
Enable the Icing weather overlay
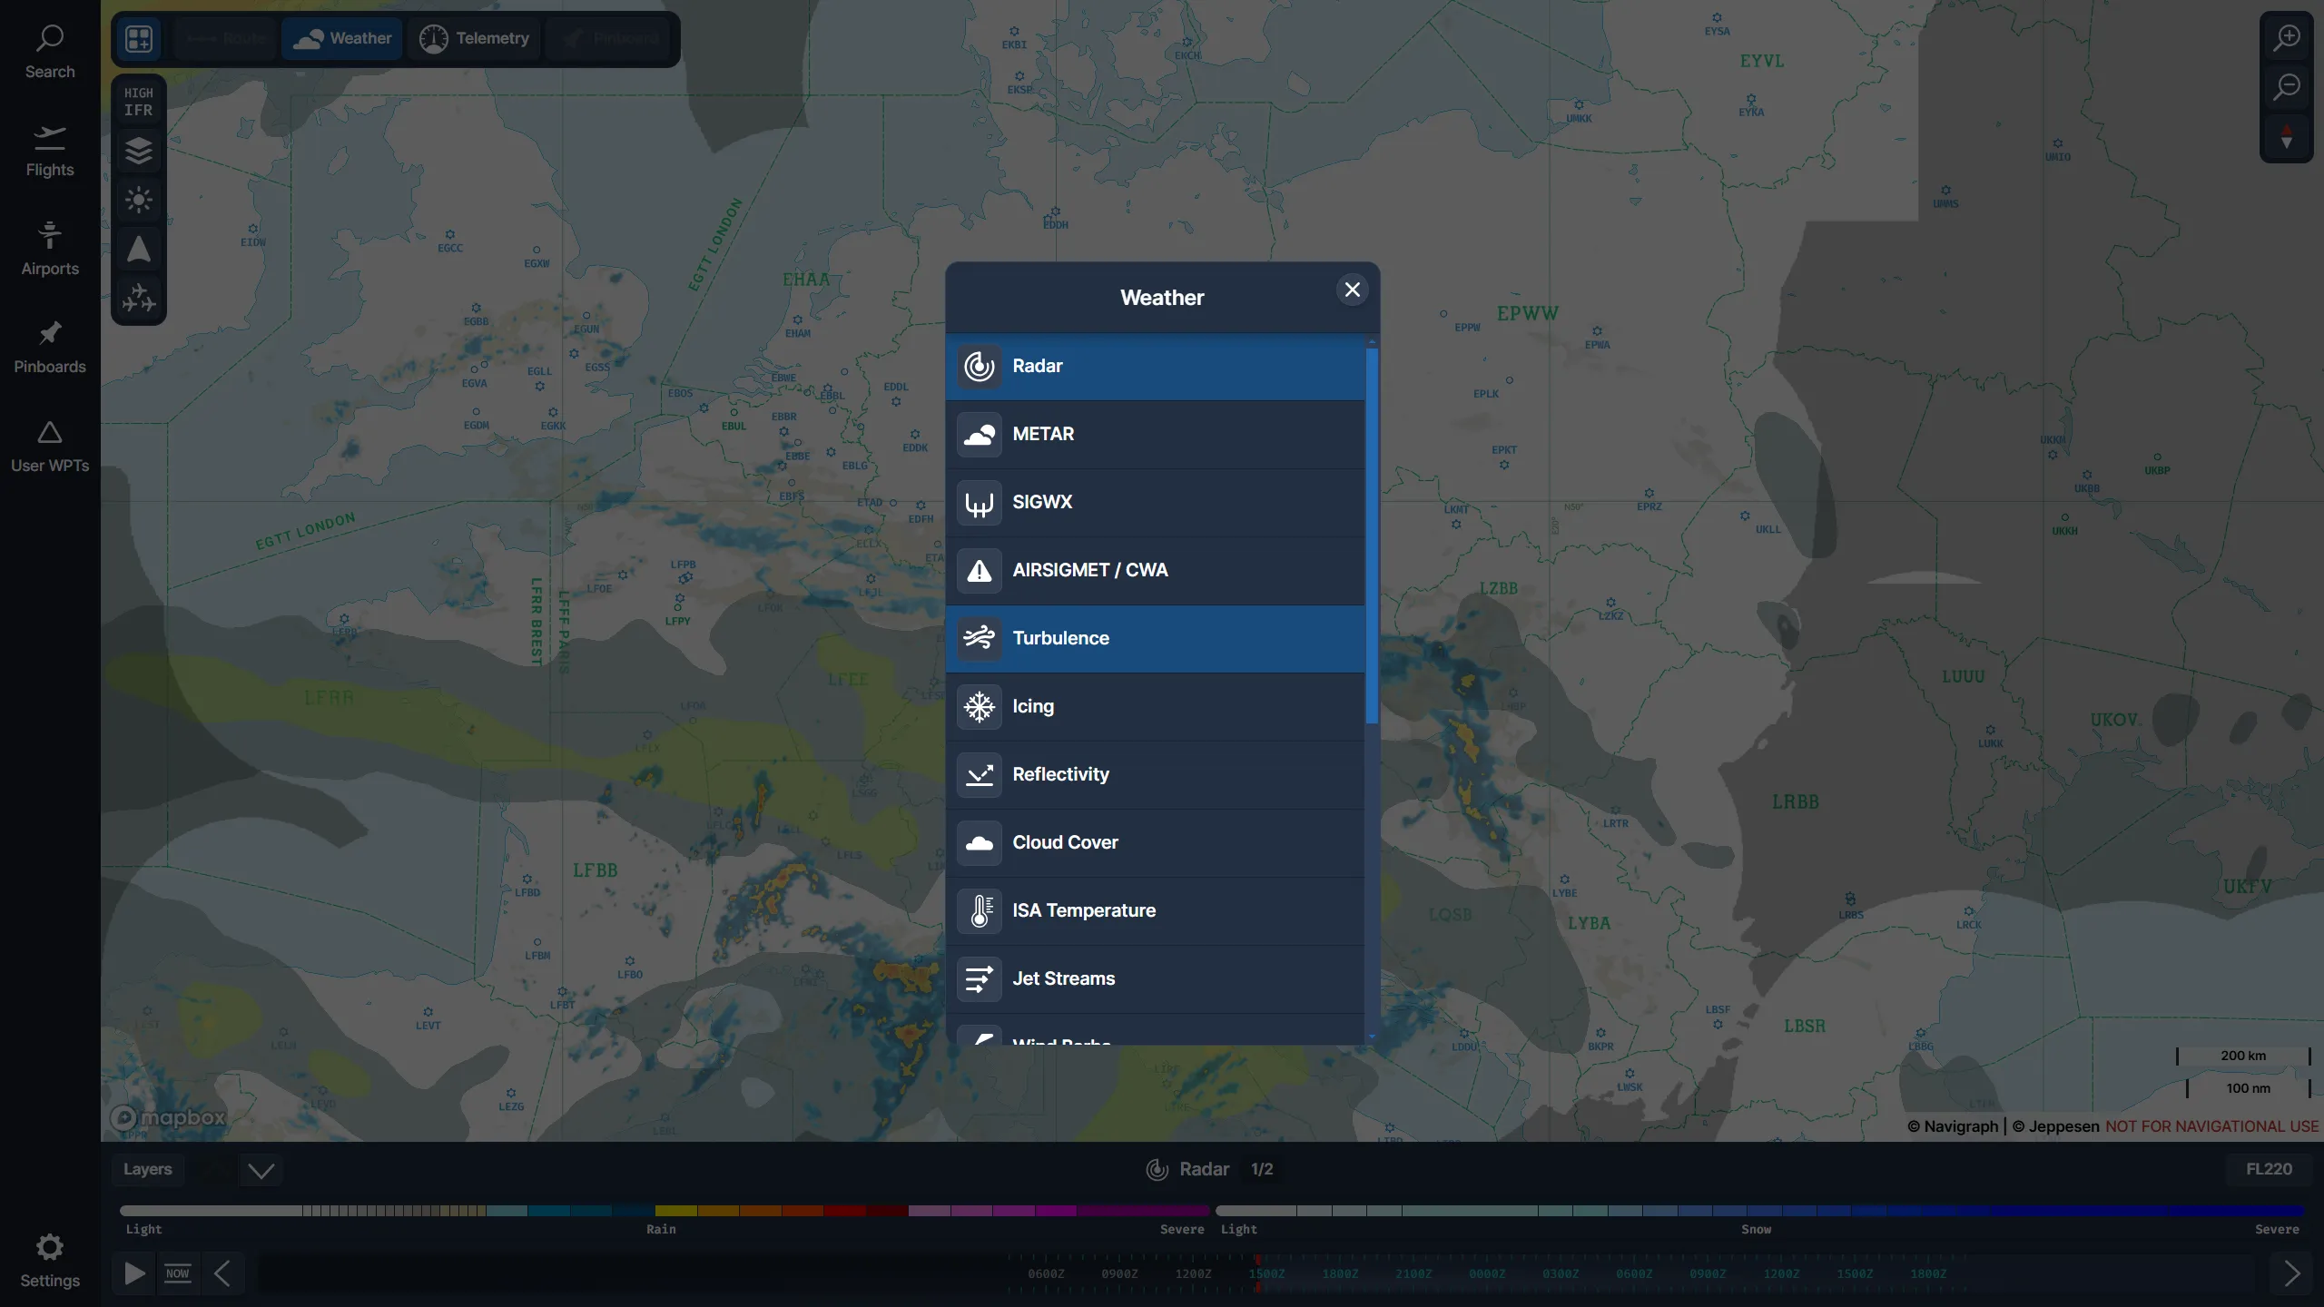[x=1153, y=706]
